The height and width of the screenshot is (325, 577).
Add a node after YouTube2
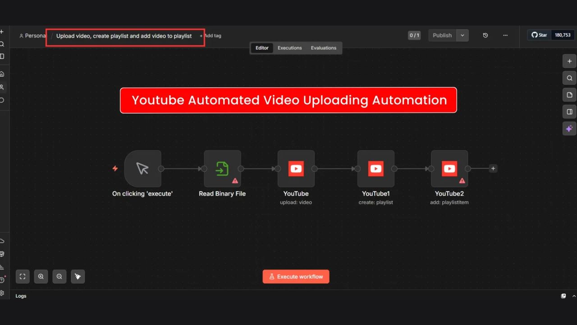493,168
